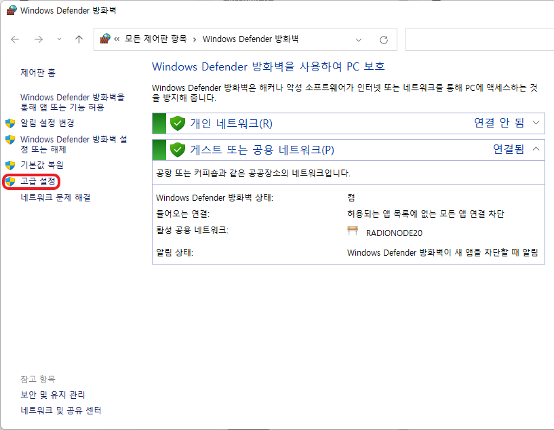Click heading 'Windows Defender 방화벽을 사용하여 PC 보호'
Viewport: 554px width, 430px height.
click(x=268, y=66)
